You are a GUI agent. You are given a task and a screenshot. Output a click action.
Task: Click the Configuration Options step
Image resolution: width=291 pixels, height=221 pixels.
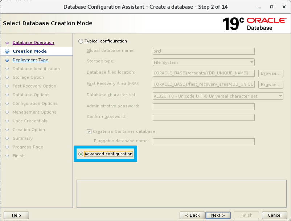(35, 103)
